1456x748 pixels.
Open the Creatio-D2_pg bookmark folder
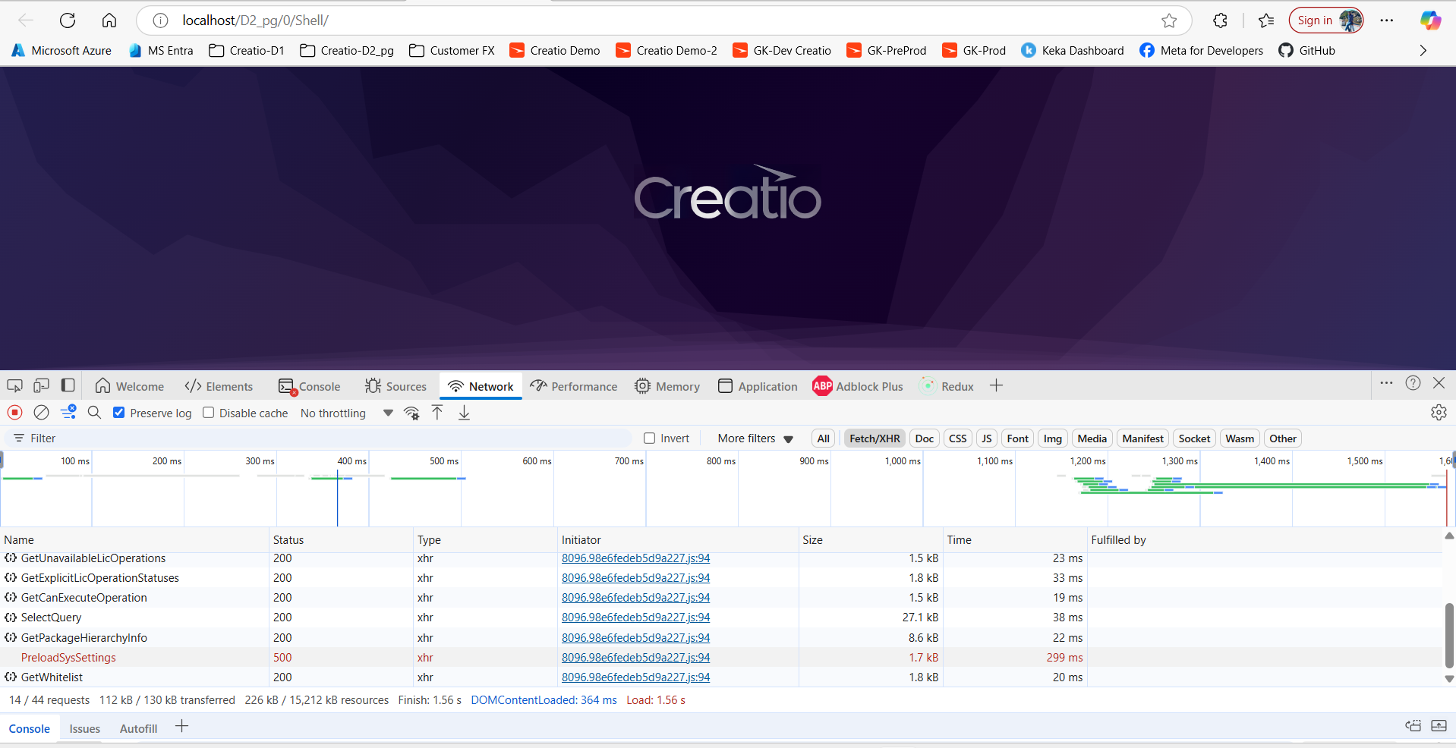pyautogui.click(x=347, y=51)
